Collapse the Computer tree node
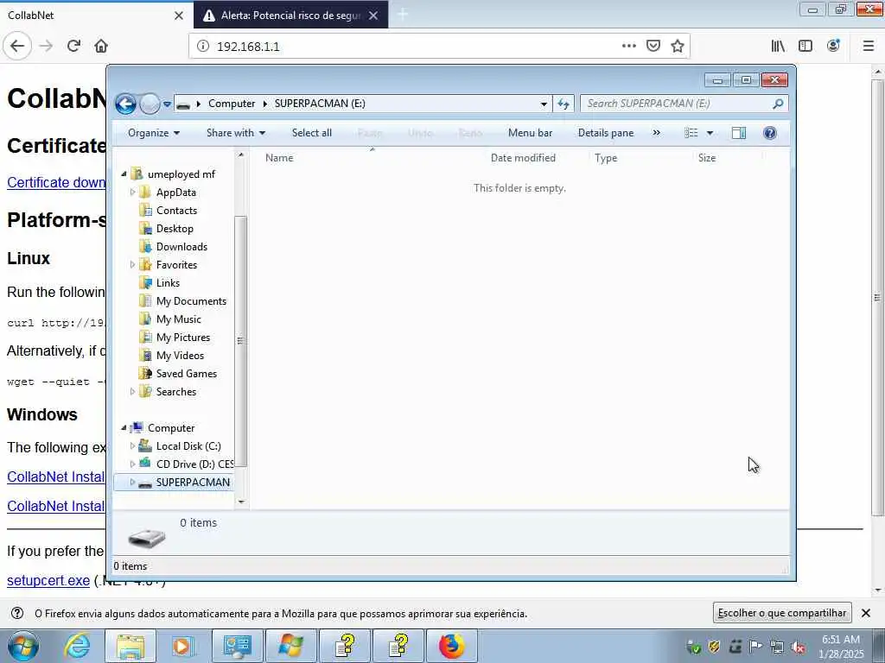 pyautogui.click(x=124, y=428)
